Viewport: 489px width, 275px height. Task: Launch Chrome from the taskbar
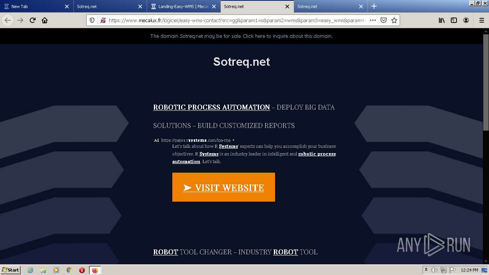[69, 270]
